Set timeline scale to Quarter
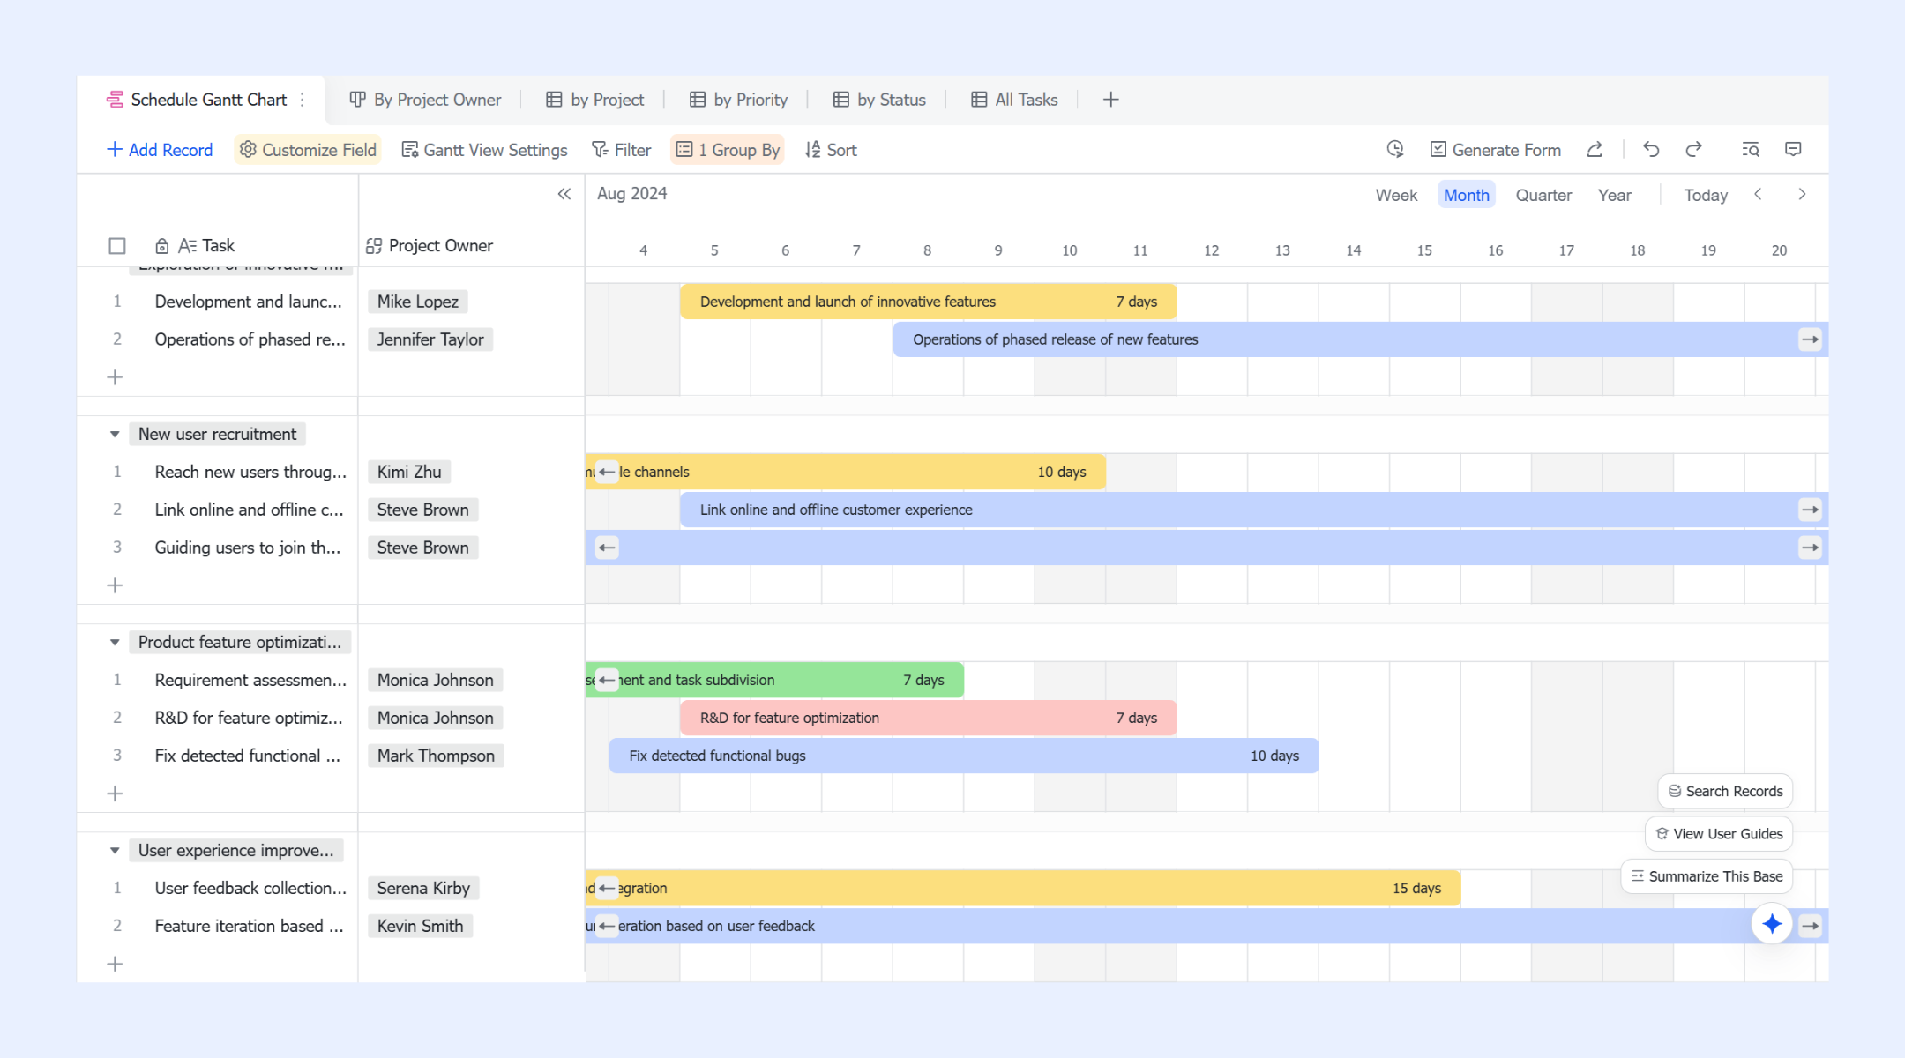Screen dimensions: 1905x1058 [1543, 195]
